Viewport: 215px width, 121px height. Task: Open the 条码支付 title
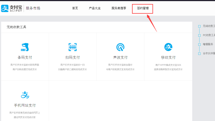[x=25, y=57]
